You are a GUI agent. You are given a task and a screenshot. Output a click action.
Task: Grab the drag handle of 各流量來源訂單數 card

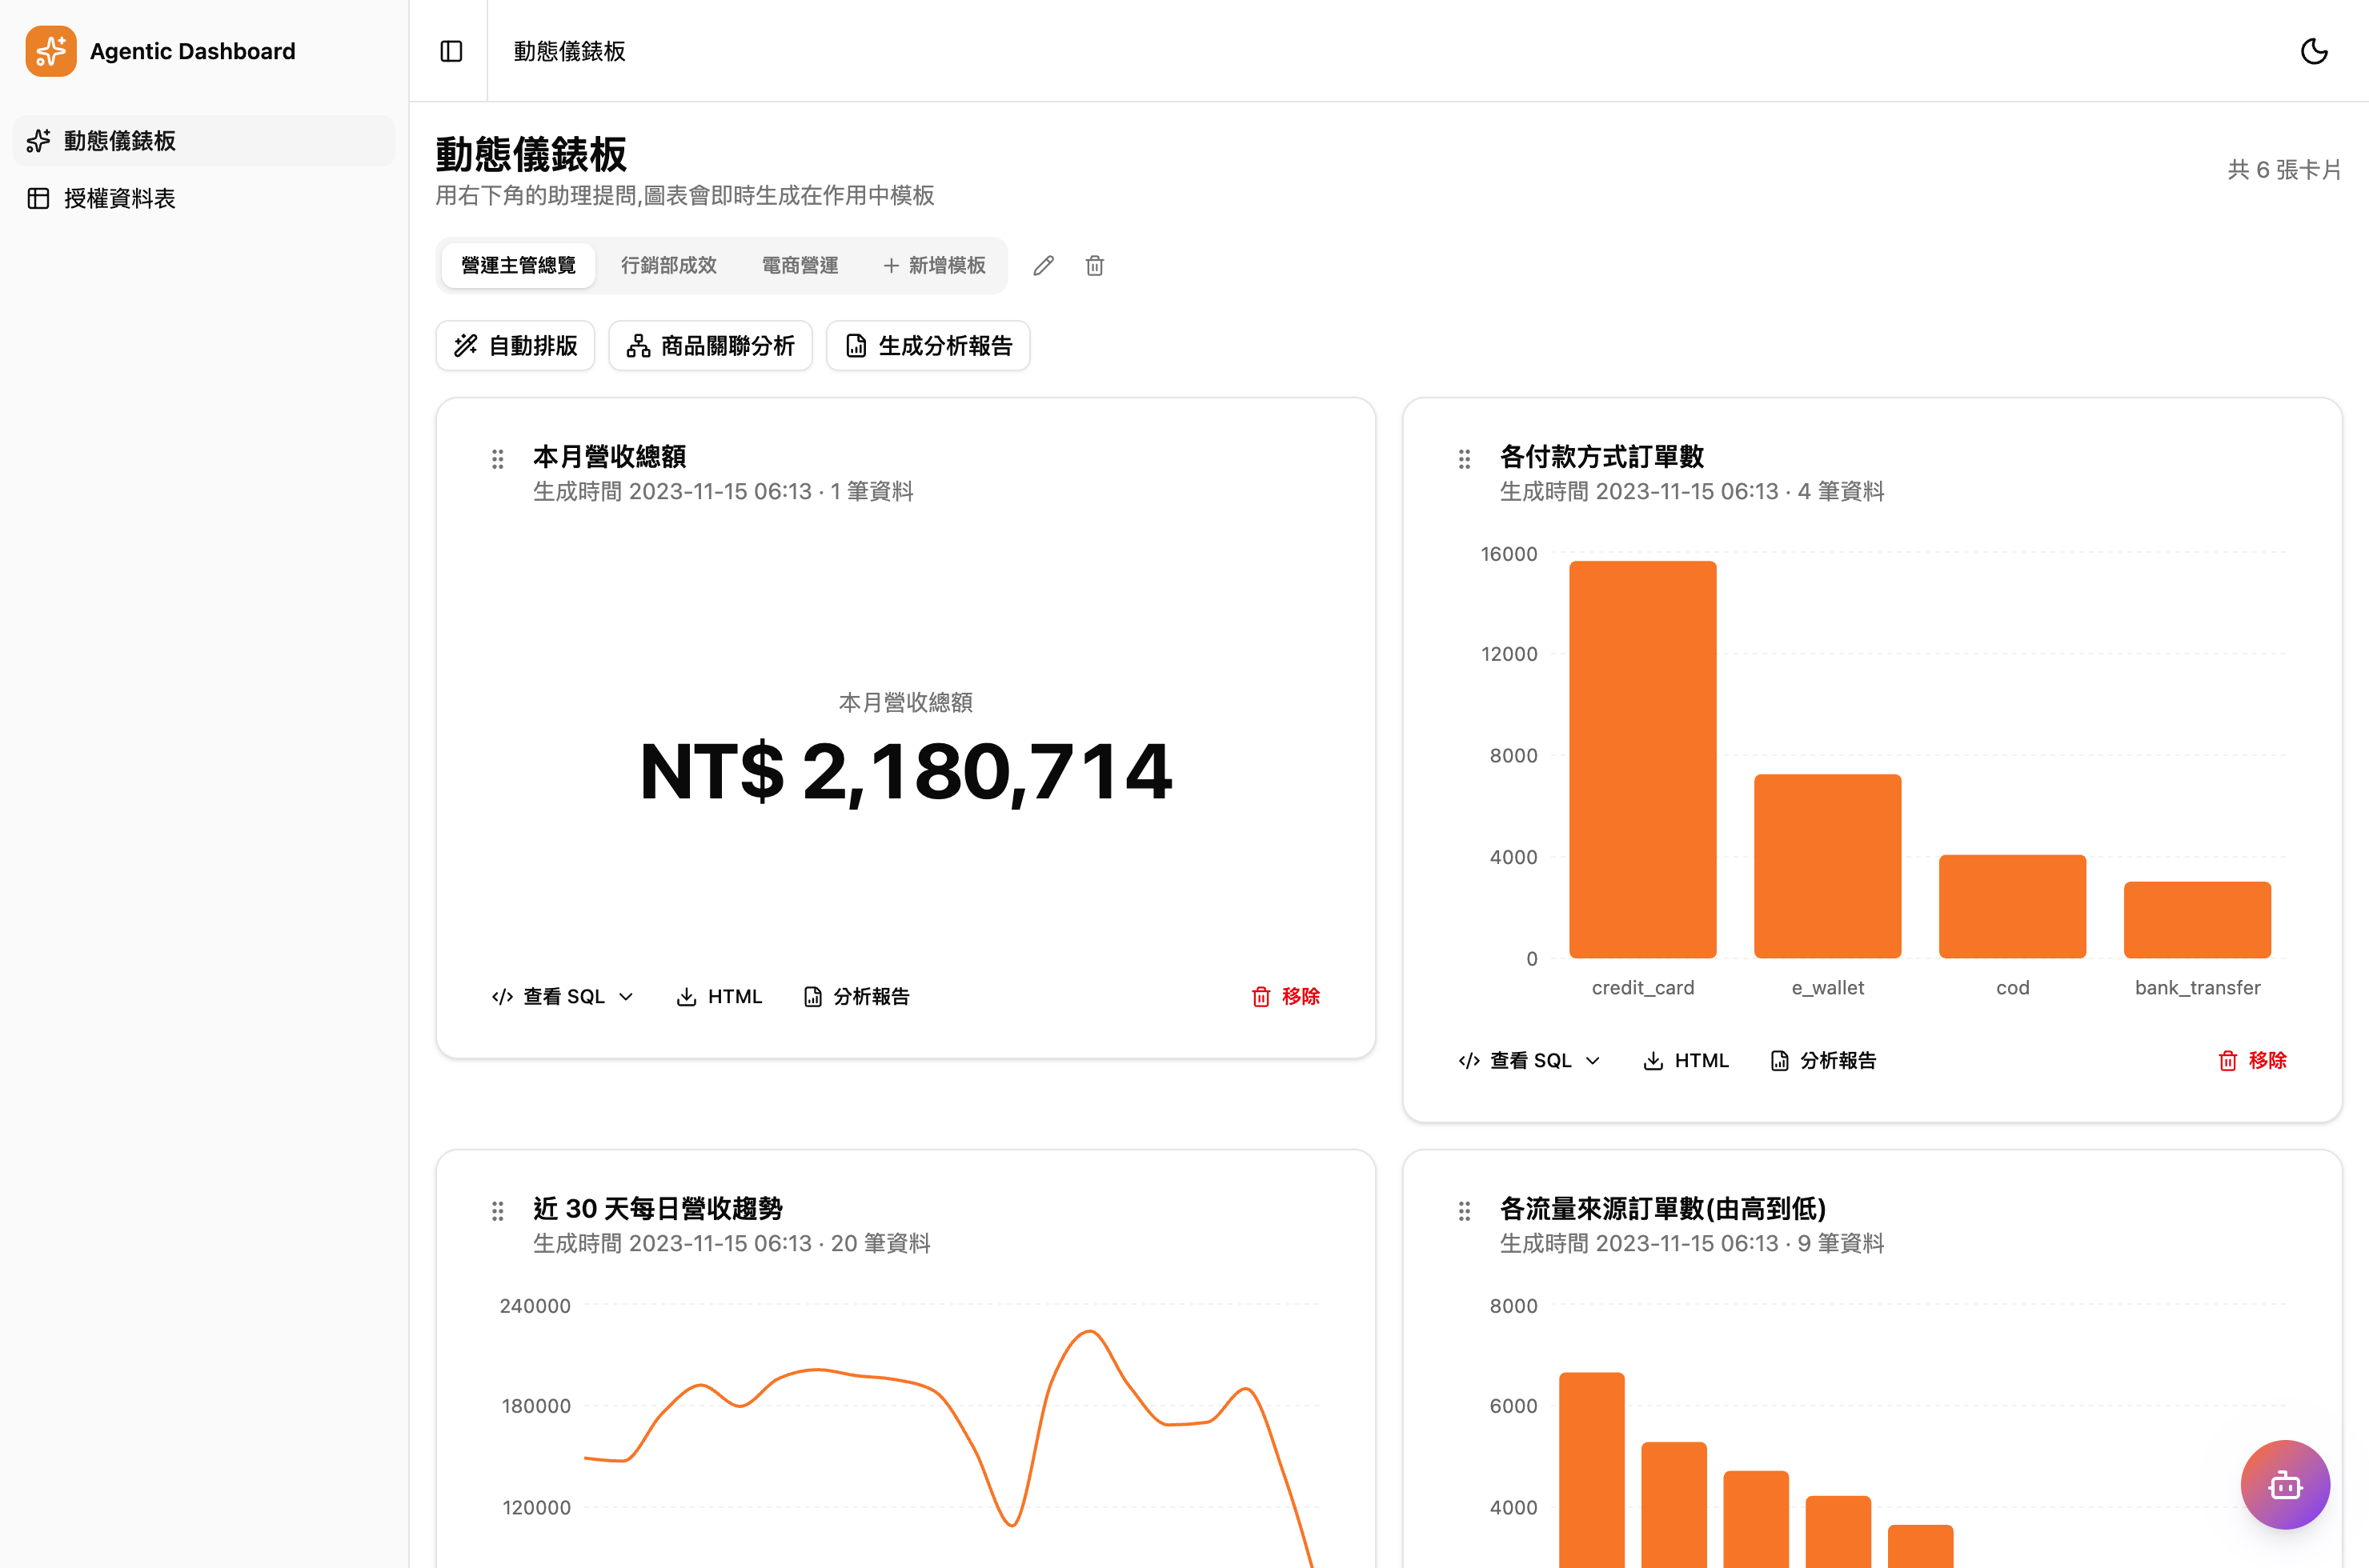pyautogui.click(x=1464, y=1211)
